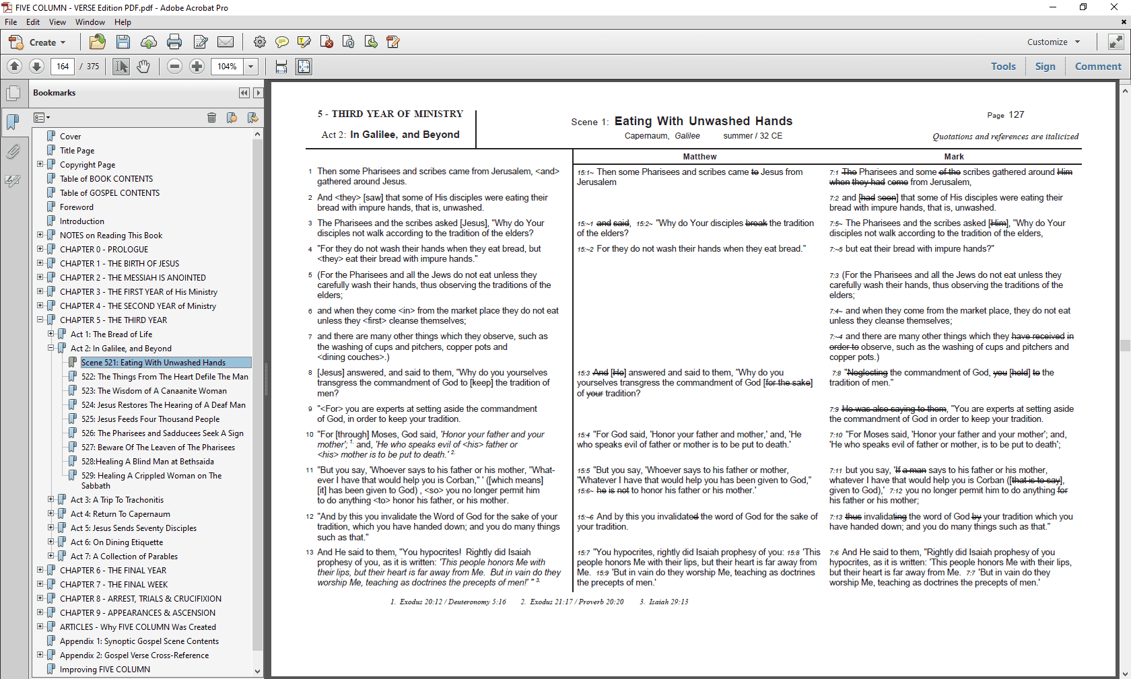Click document vertical scrollbar thumb
The width and height of the screenshot is (1131, 679).
[x=1125, y=346]
